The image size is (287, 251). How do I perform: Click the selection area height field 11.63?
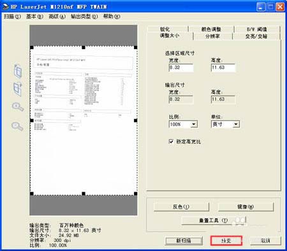pyautogui.click(x=223, y=68)
